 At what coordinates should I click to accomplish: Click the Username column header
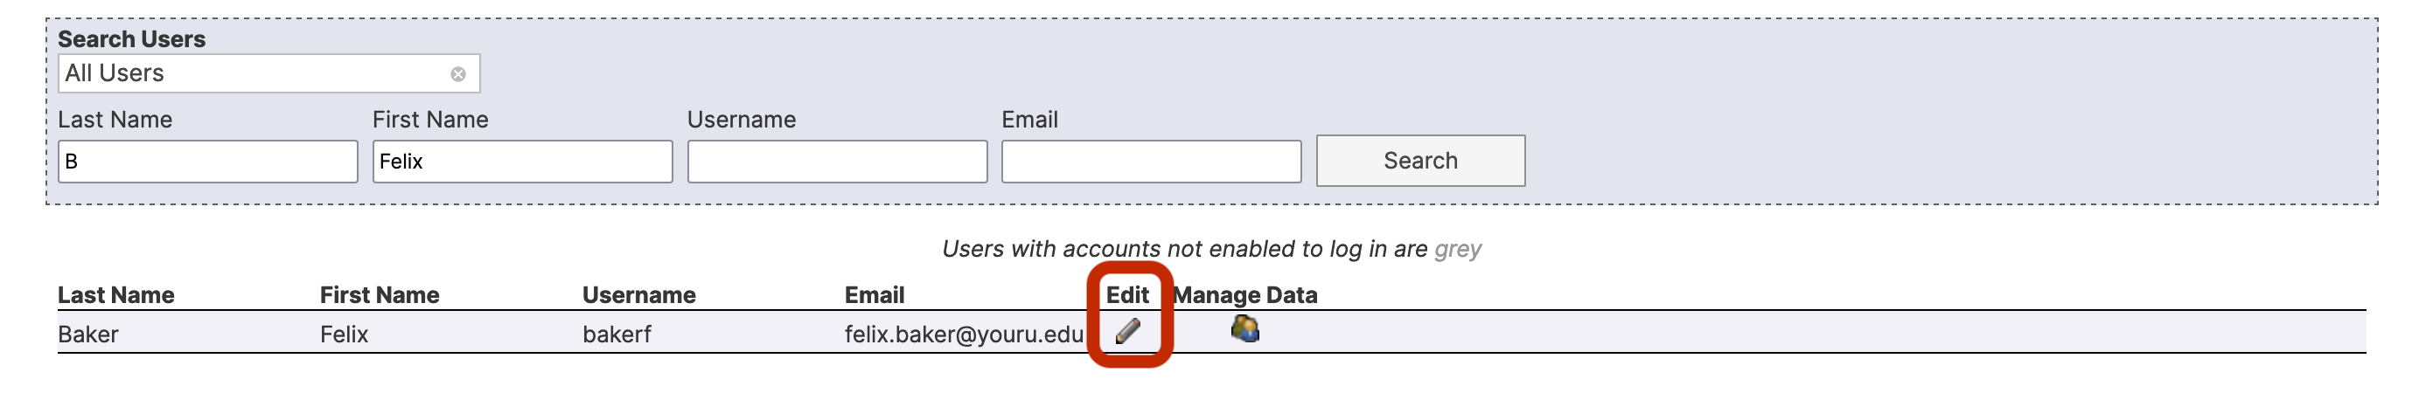[x=638, y=296]
